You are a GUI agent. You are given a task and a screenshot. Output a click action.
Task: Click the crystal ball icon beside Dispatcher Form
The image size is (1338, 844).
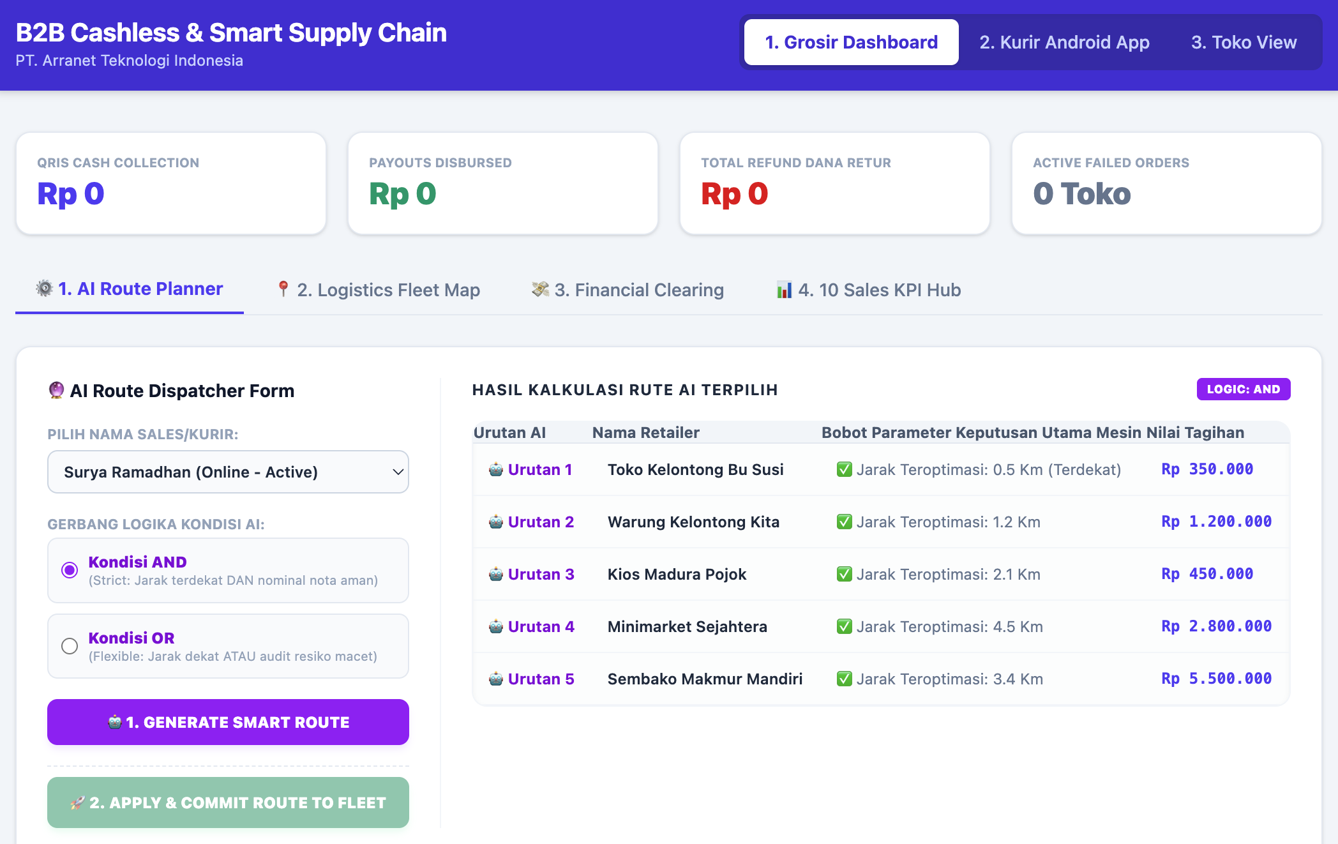56,389
